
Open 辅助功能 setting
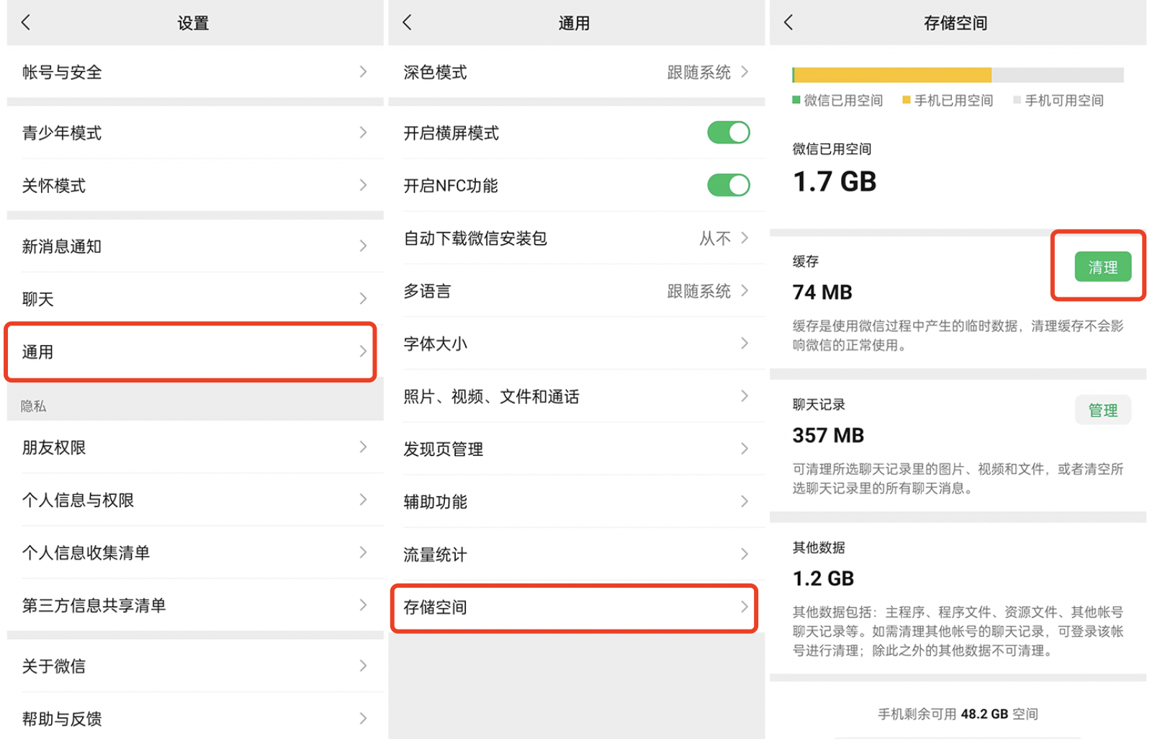coord(576,501)
